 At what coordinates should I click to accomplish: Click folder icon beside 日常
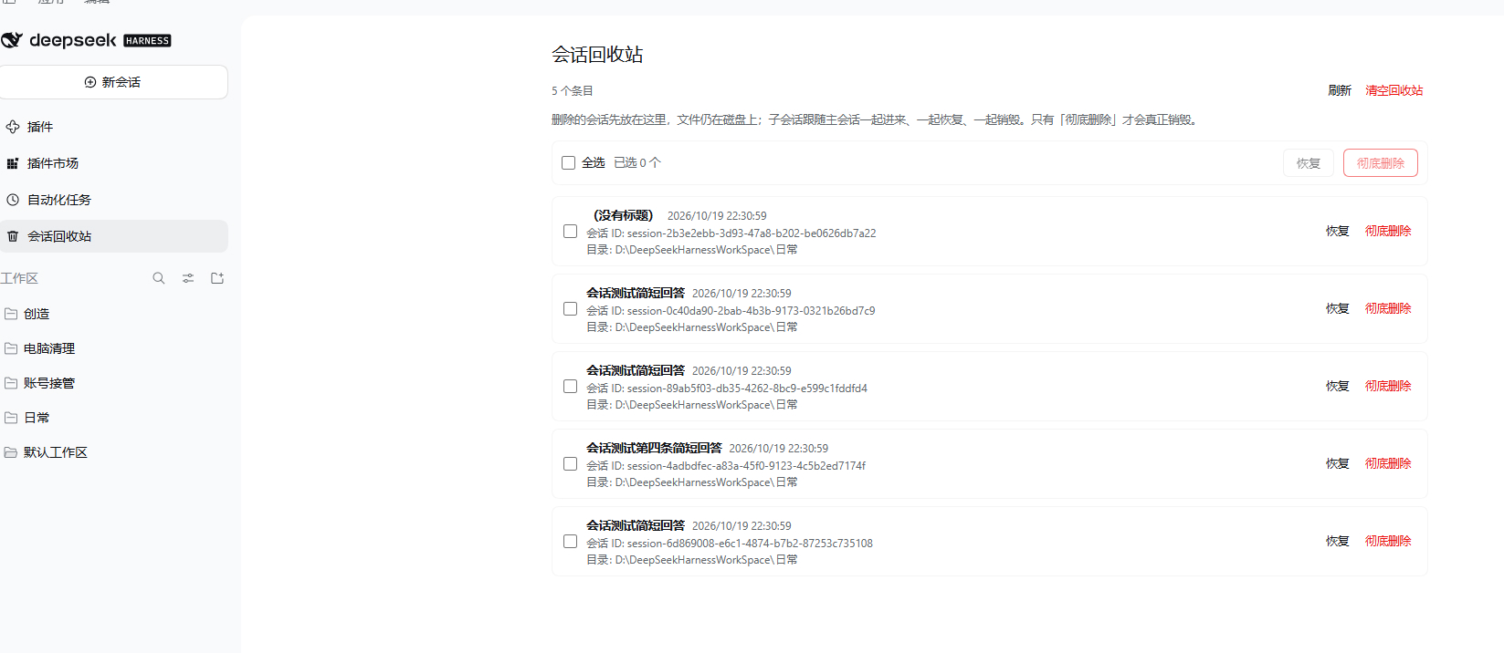(11, 418)
